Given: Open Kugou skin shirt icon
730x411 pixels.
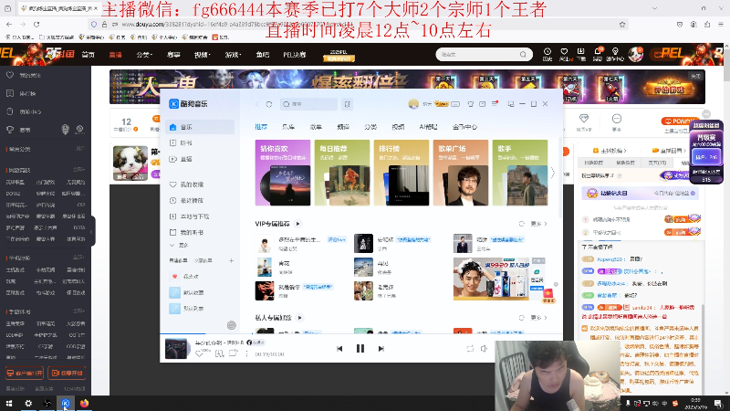Looking at the screenshot, I should [470, 104].
